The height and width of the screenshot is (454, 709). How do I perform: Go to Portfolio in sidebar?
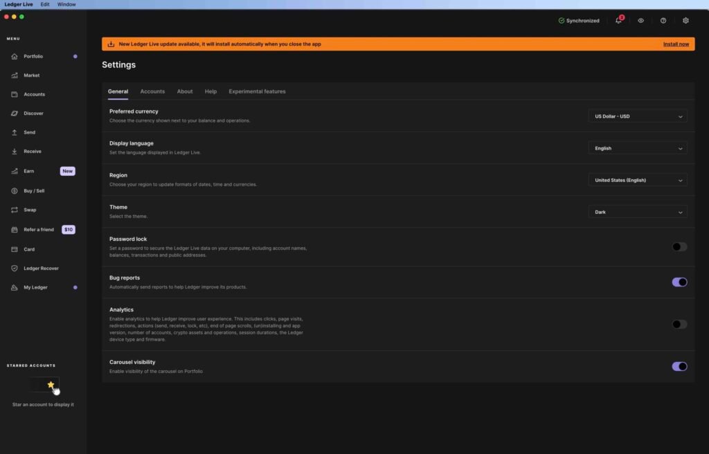tap(33, 57)
